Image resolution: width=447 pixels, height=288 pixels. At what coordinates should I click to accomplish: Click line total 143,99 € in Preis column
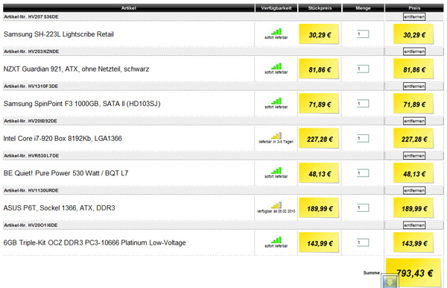click(414, 243)
